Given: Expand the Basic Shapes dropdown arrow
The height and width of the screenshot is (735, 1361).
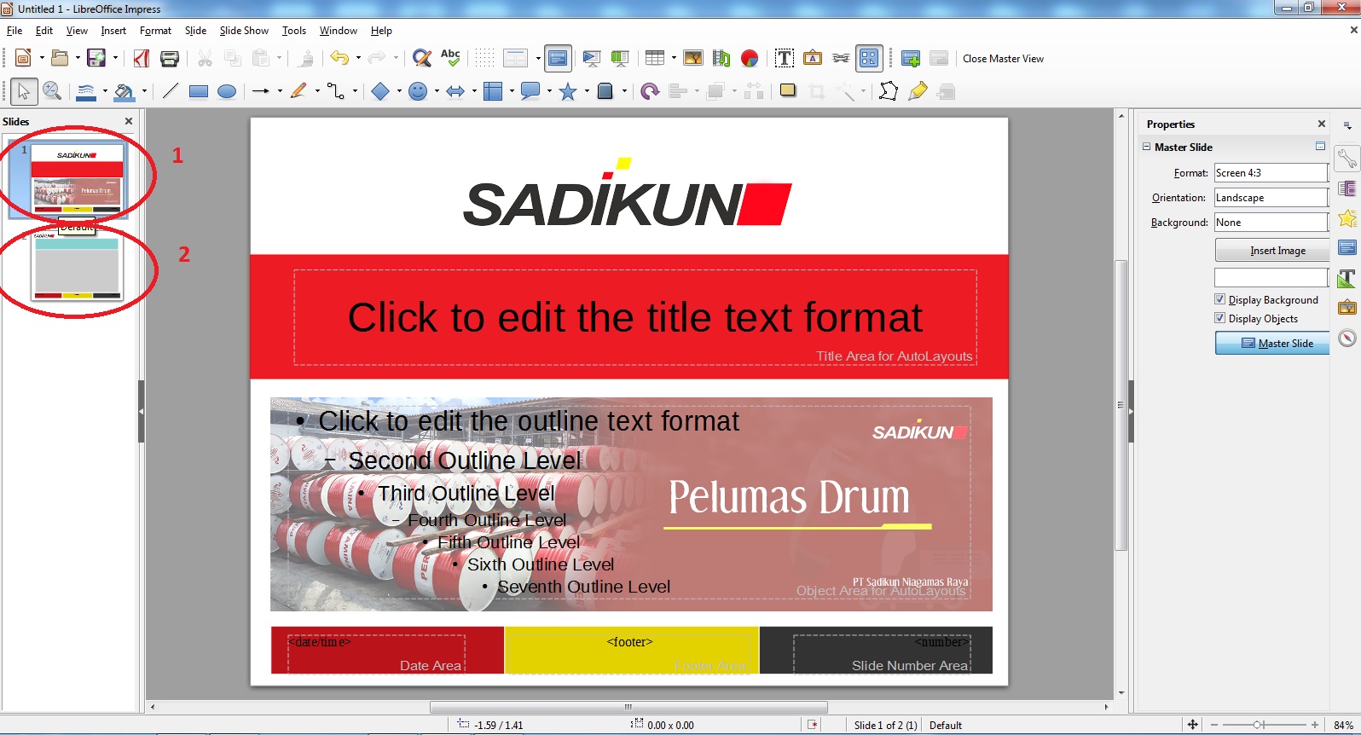Looking at the screenshot, I should [x=399, y=91].
